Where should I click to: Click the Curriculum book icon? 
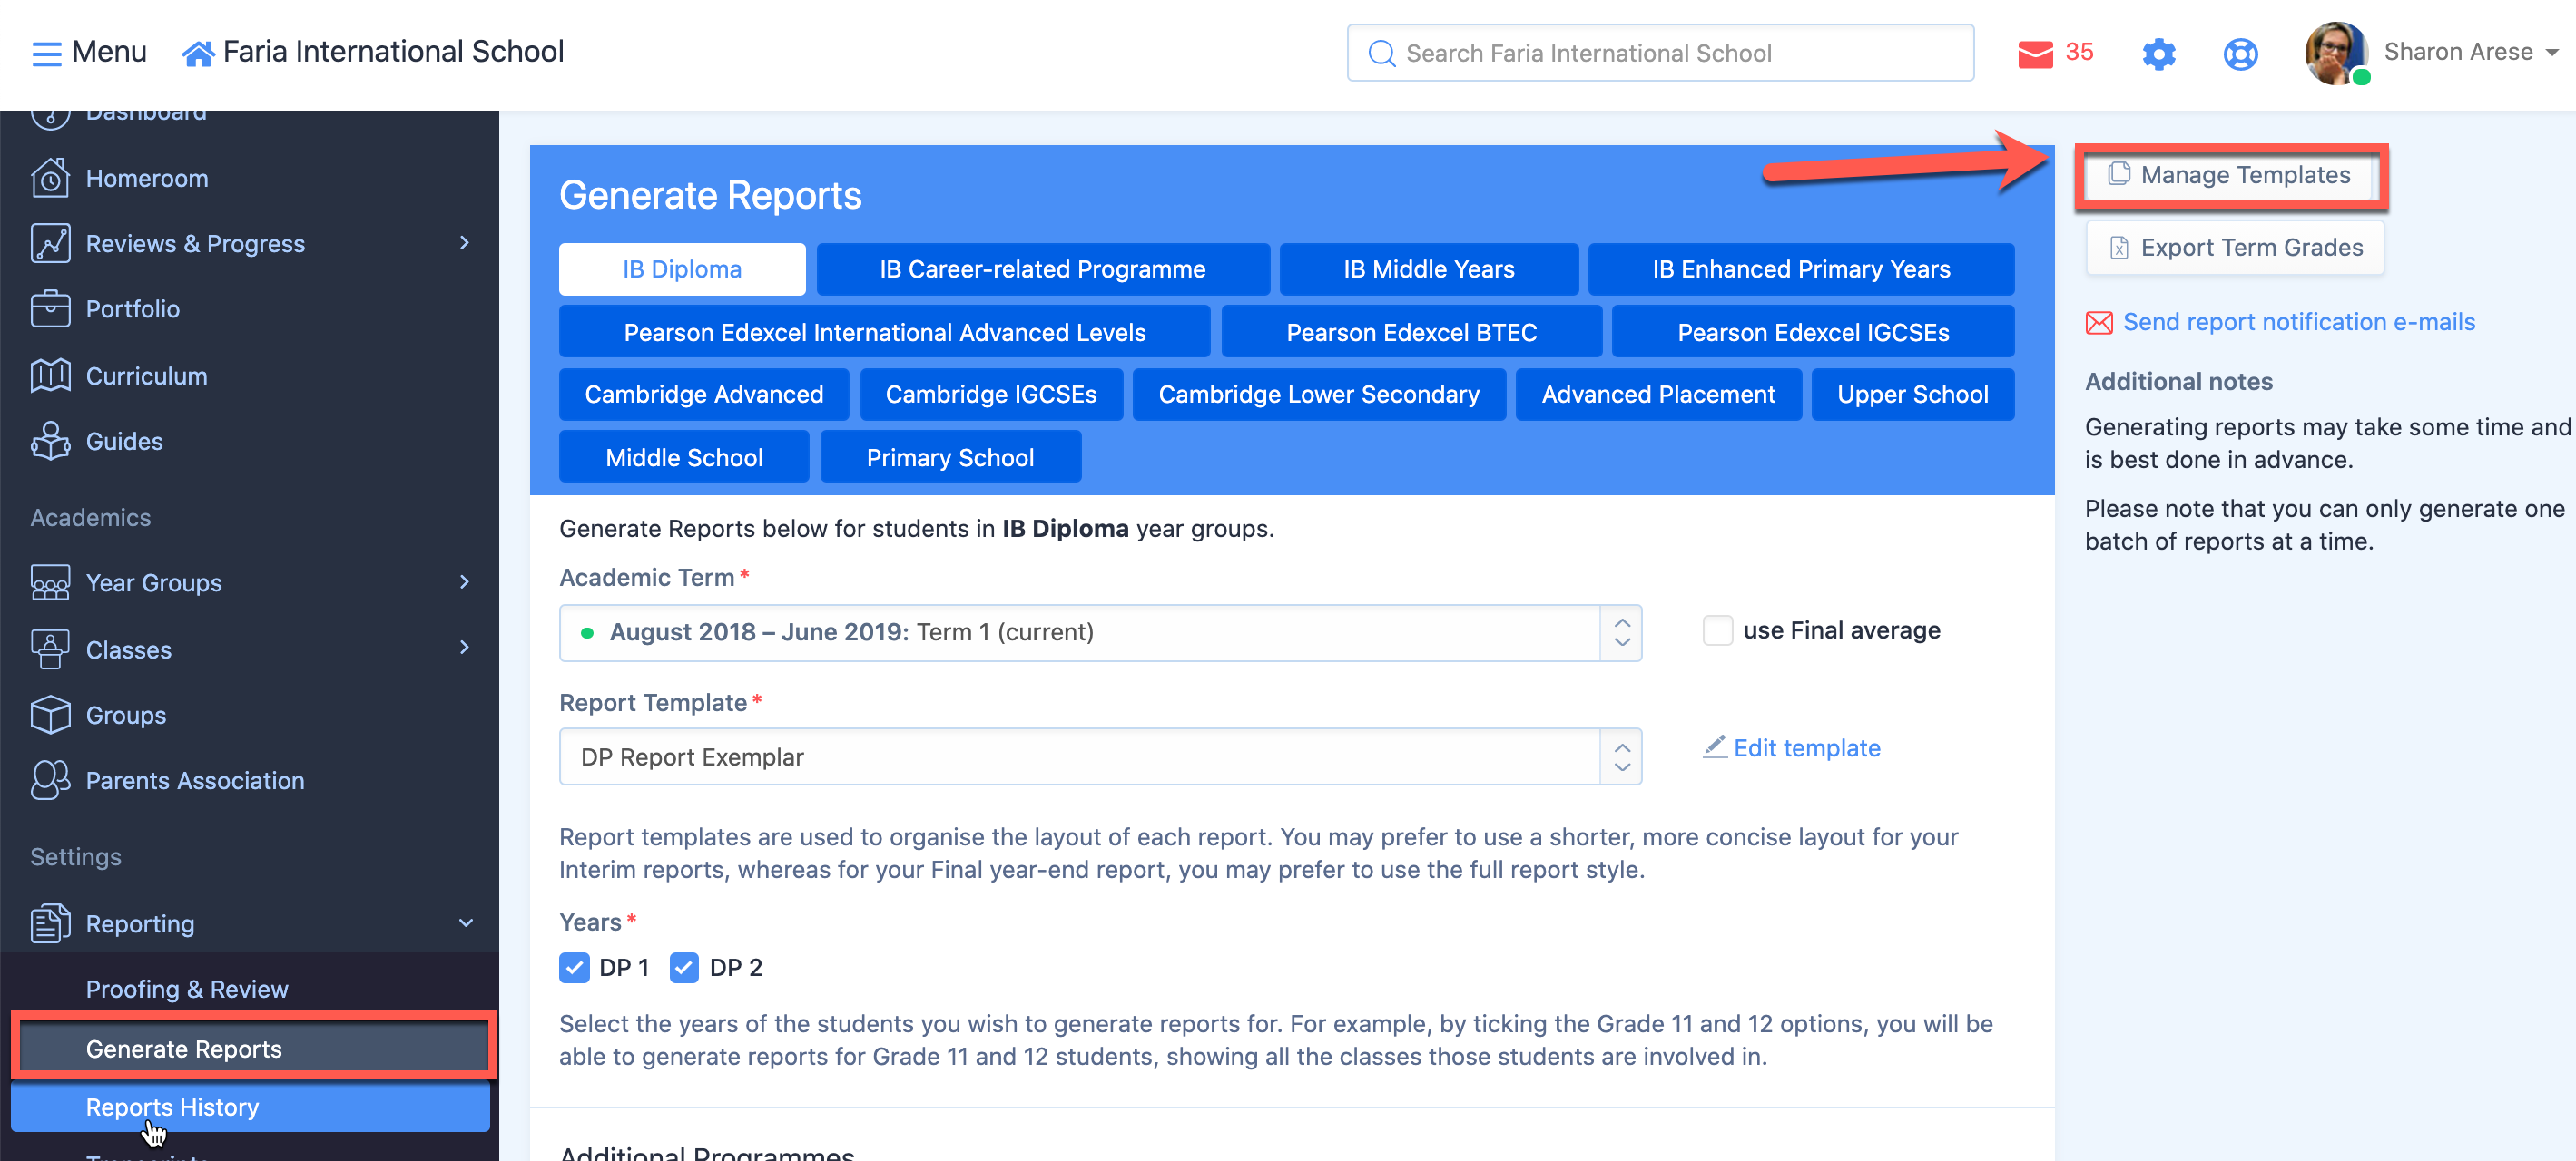click(x=50, y=376)
